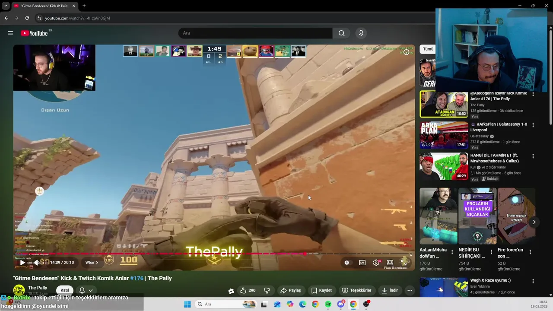Image resolution: width=553 pixels, height=311 pixels.
Task: Start voice search with microphone icon
Action: pyautogui.click(x=361, y=33)
